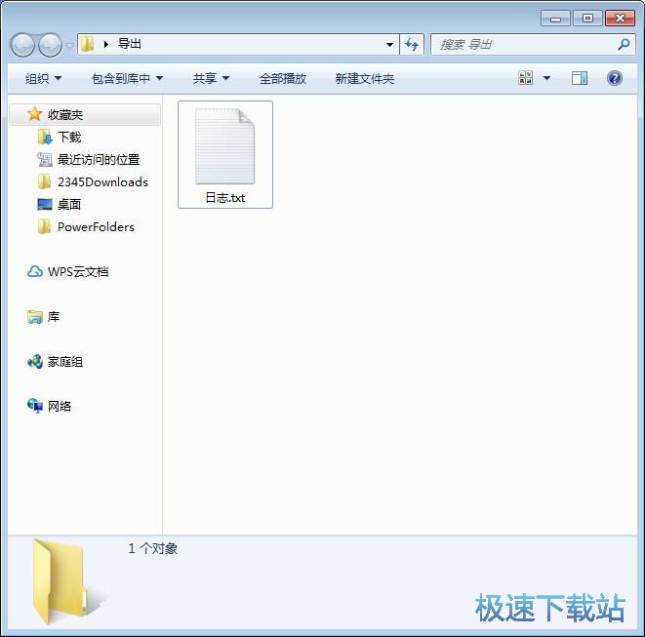Click the 1 个对象 status text
The width and height of the screenshot is (645, 637).
[152, 548]
